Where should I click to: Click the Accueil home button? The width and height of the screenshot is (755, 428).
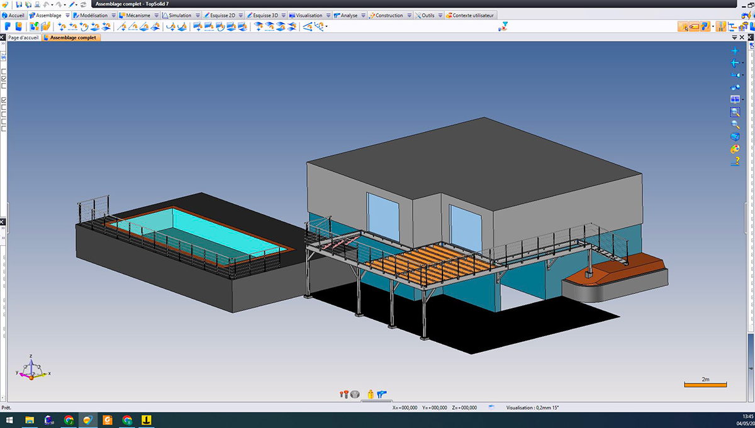13,15
